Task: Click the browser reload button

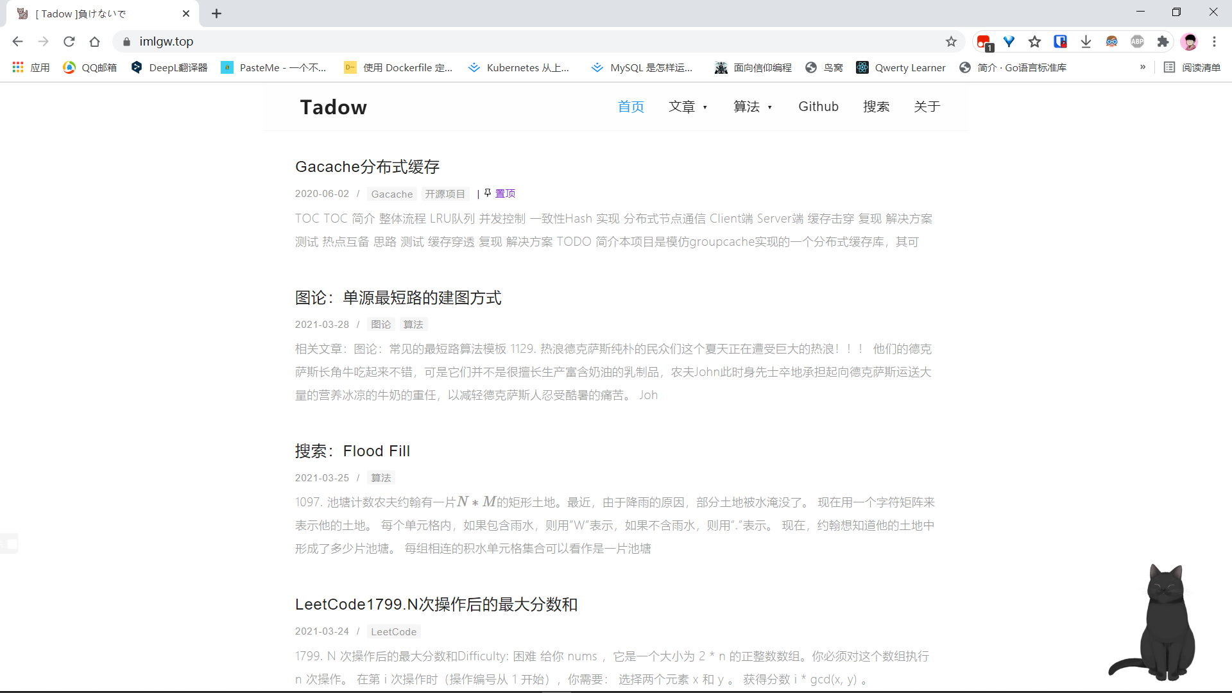Action: tap(69, 42)
